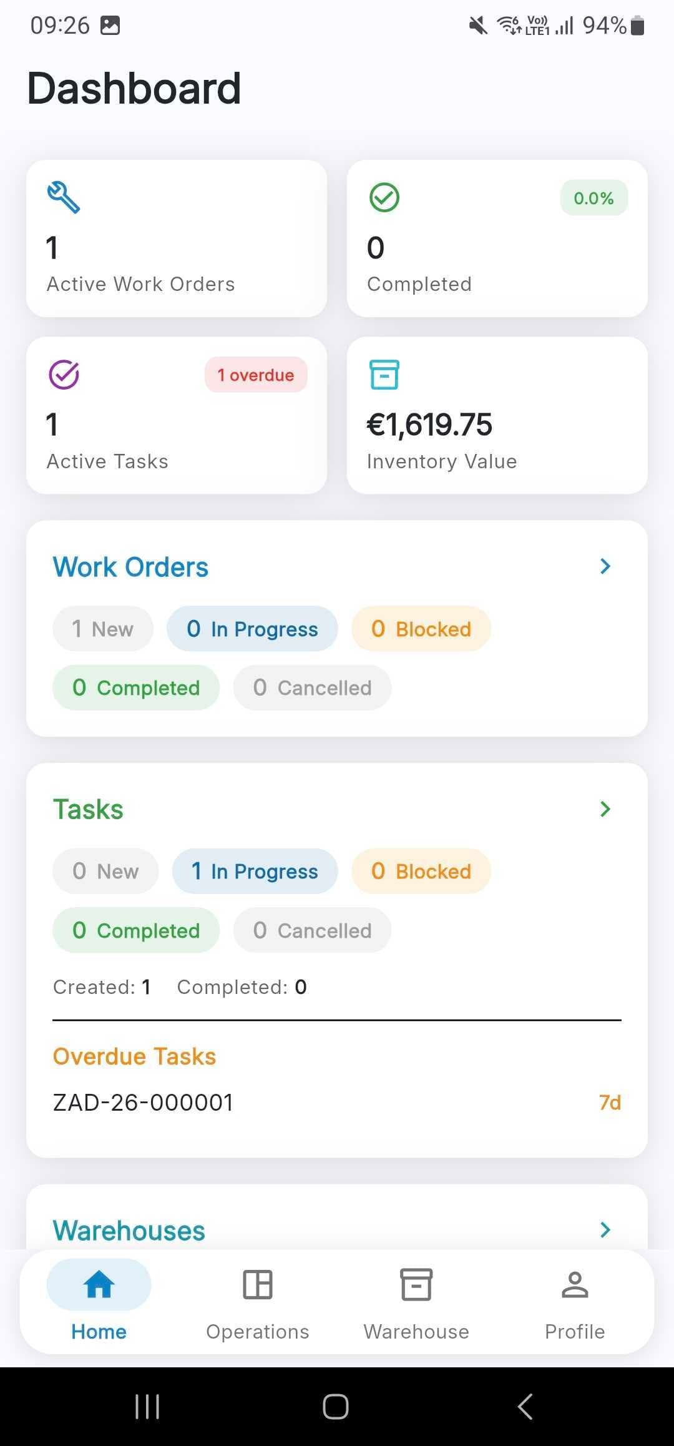This screenshot has height=1446, width=674.
Task: Tap the 1 overdue badge on Active Tasks
Action: (256, 375)
